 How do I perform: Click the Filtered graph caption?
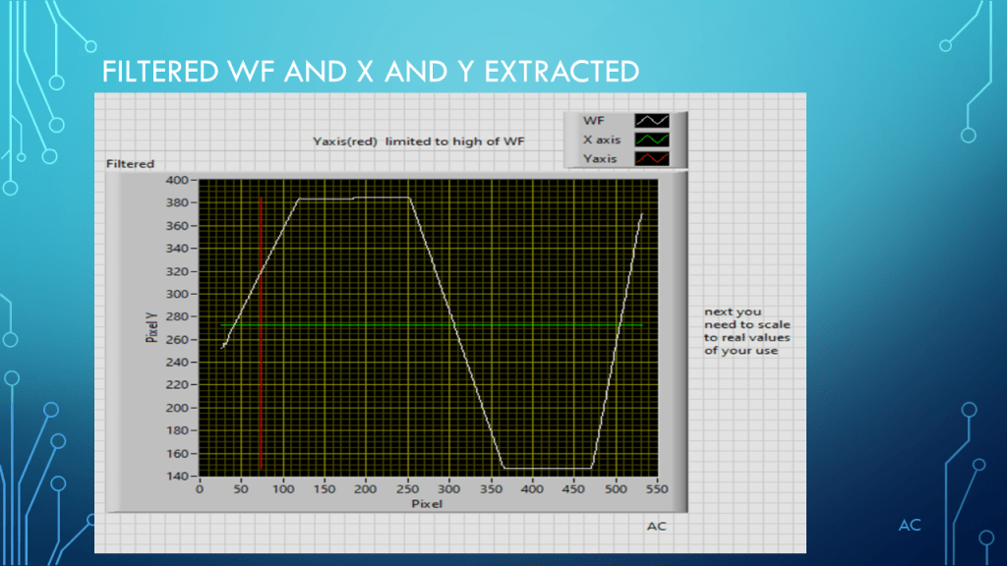click(130, 164)
